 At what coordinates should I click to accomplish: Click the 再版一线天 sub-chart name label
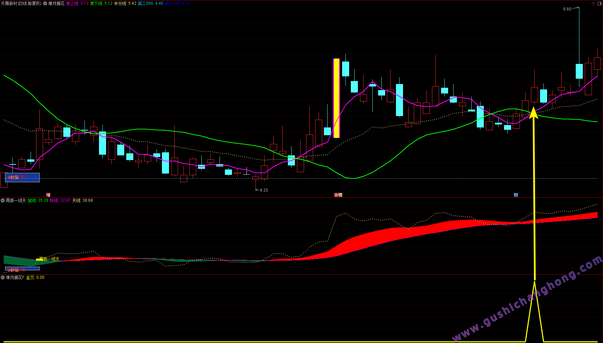[16, 200]
